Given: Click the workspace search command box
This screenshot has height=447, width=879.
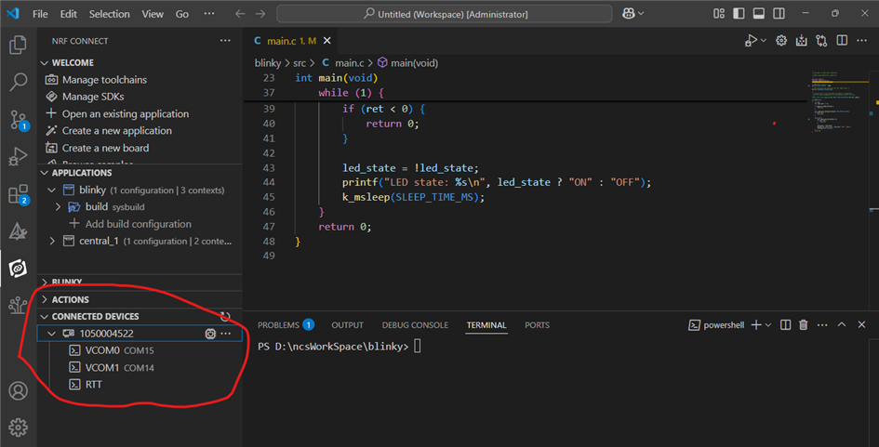Looking at the screenshot, I should pos(444,13).
